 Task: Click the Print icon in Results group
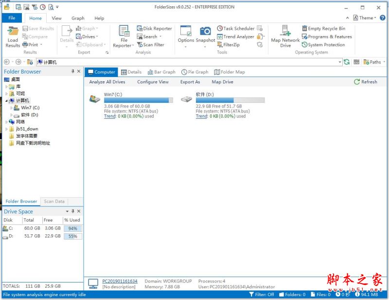[25, 45]
